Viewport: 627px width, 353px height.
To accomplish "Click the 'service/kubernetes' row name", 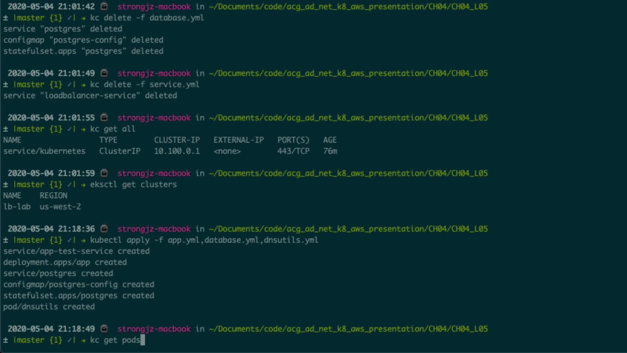I will tap(44, 151).
